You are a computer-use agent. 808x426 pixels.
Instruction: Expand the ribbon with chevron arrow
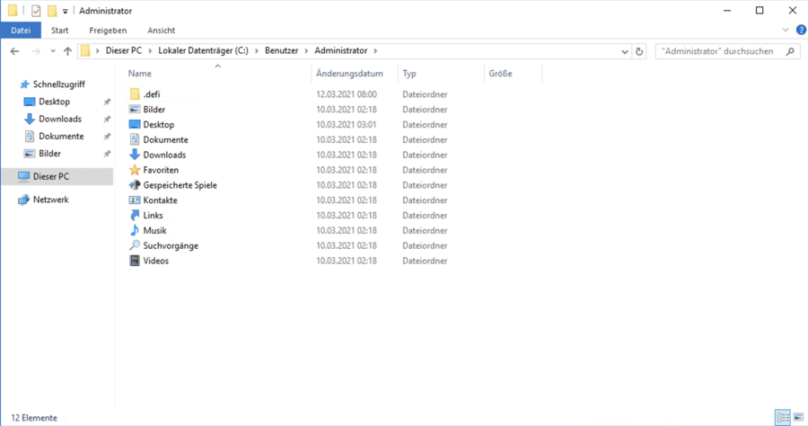coord(786,30)
